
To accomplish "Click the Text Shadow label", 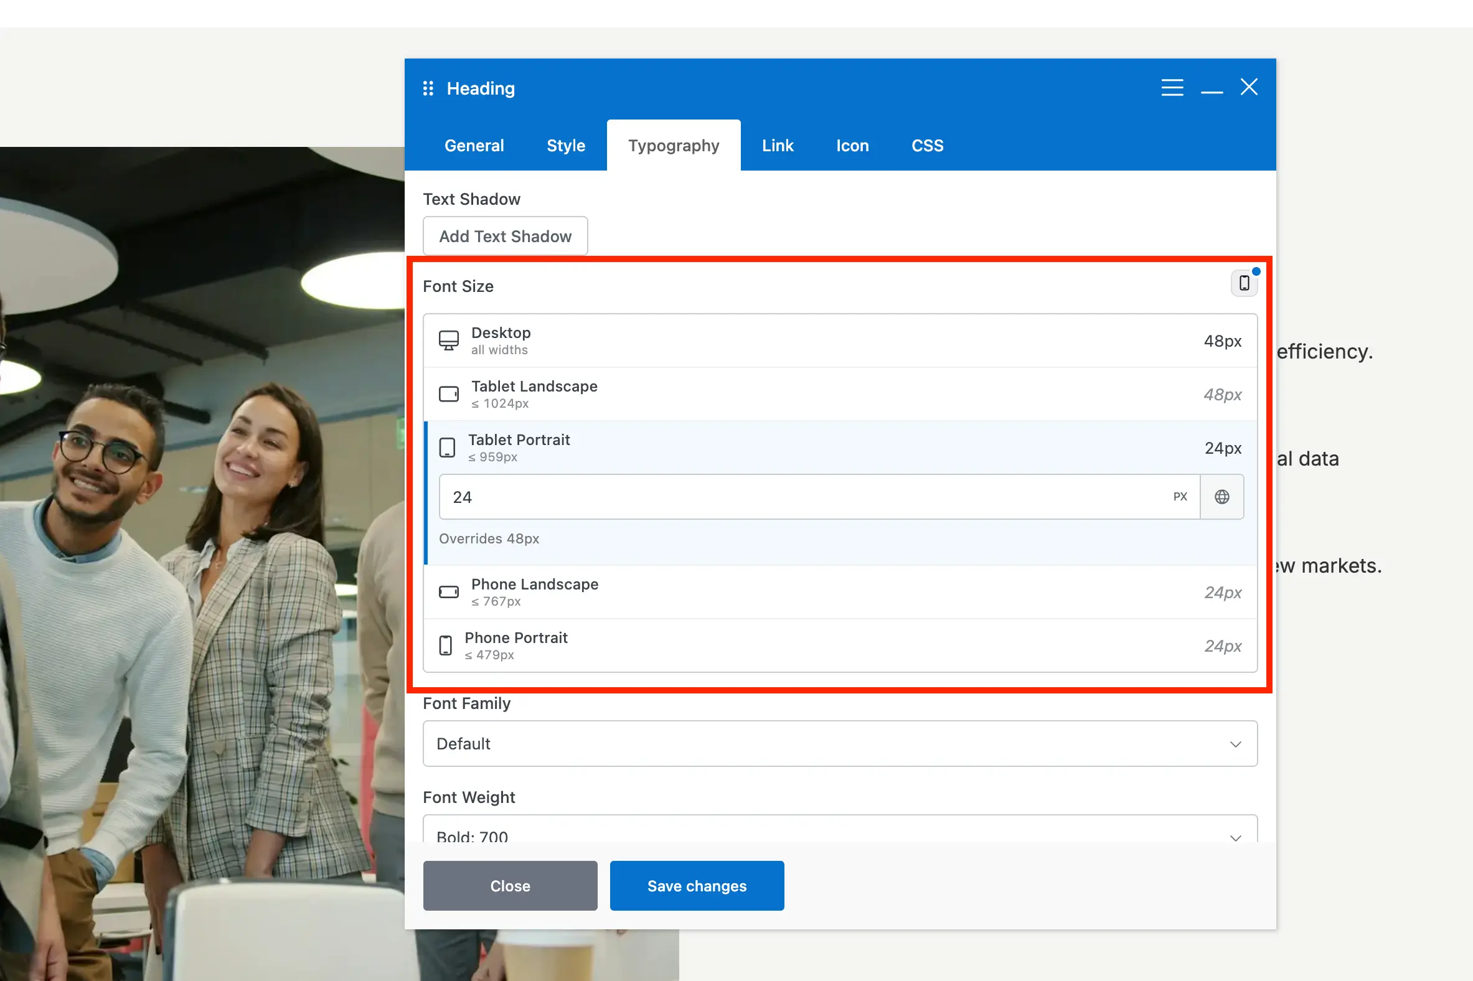I will coord(471,199).
